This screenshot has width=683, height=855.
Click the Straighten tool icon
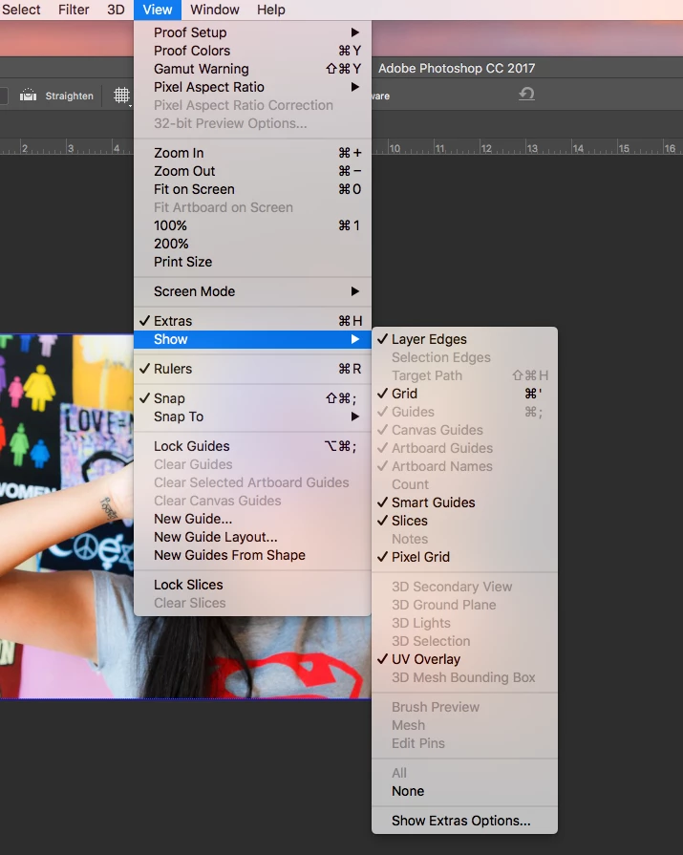point(29,96)
